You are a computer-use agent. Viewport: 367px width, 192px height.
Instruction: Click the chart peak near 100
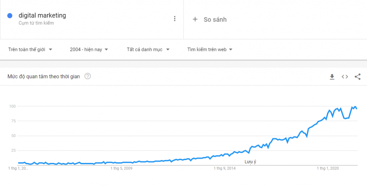tap(355, 107)
